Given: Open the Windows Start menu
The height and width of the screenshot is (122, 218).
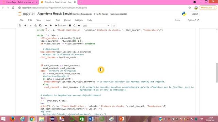Looking at the screenshot, I should coord(3,119).
